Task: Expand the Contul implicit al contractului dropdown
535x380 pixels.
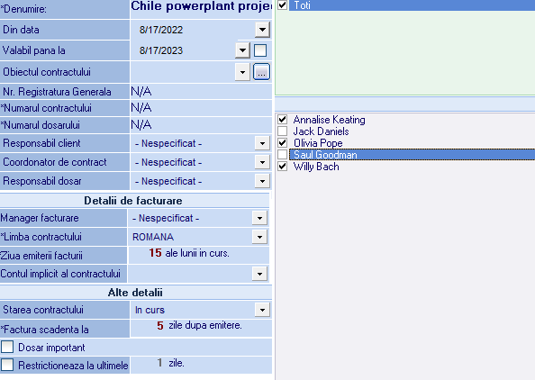Action: [x=259, y=274]
